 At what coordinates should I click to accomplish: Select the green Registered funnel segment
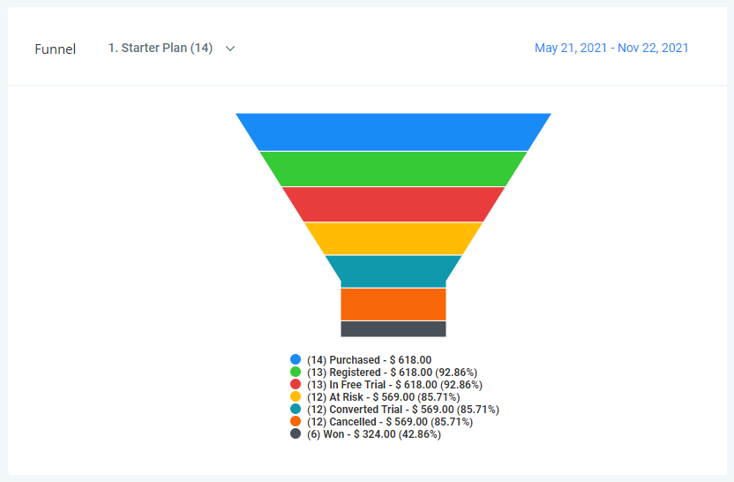pyautogui.click(x=393, y=169)
